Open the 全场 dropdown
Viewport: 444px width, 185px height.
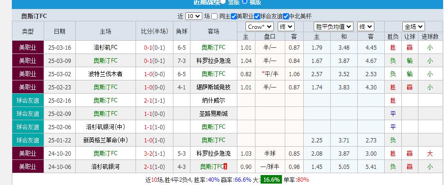[x=414, y=27]
